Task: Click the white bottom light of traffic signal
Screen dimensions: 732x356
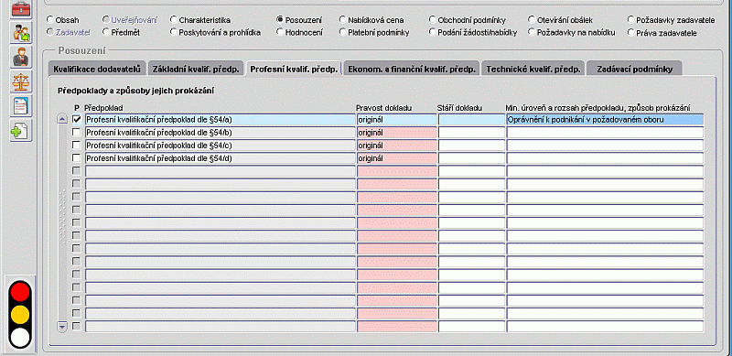Action: [20, 338]
